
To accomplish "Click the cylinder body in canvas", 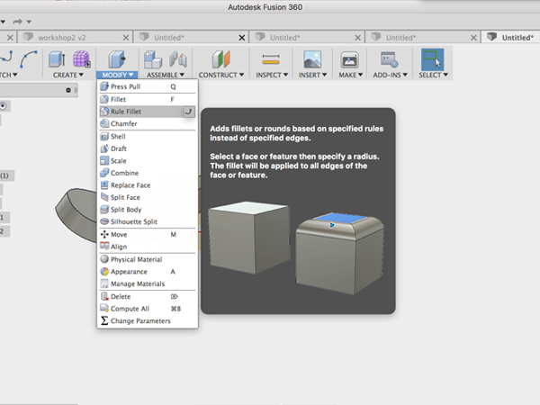I will (77, 213).
